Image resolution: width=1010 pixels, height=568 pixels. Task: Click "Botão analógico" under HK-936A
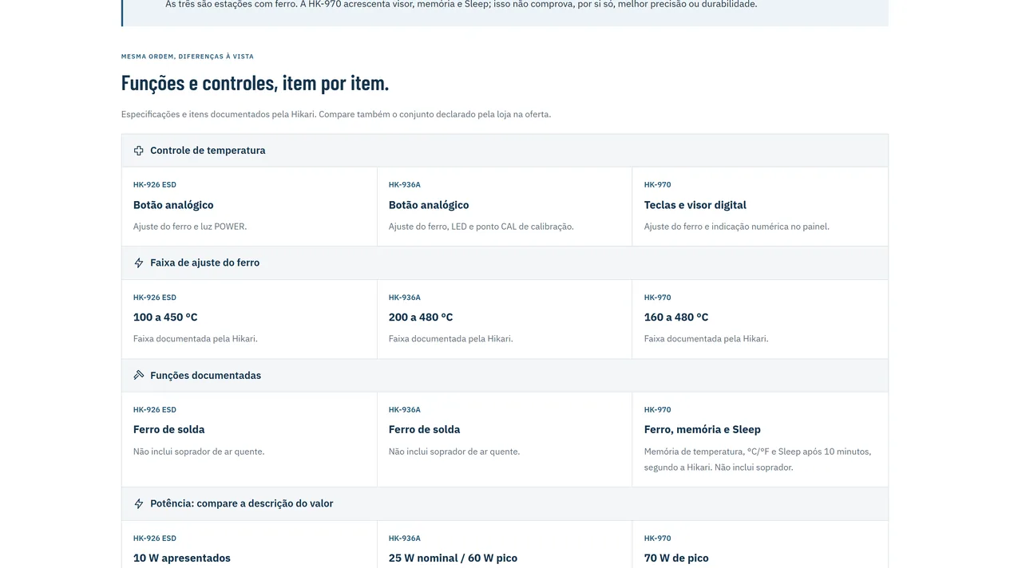coord(429,205)
